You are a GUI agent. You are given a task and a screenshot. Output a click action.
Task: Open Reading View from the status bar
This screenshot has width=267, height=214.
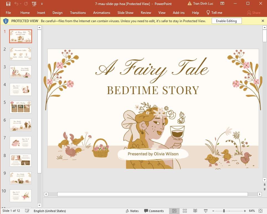[x=195, y=211]
